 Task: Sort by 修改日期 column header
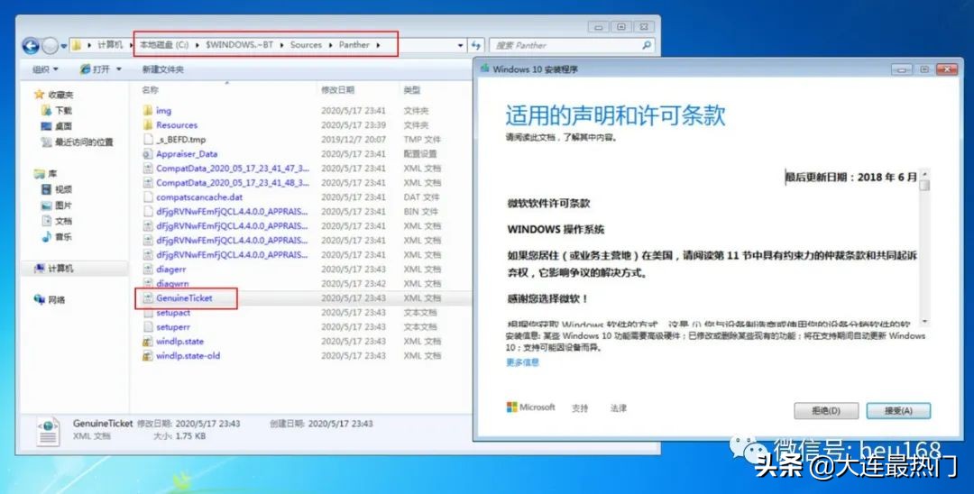point(337,90)
